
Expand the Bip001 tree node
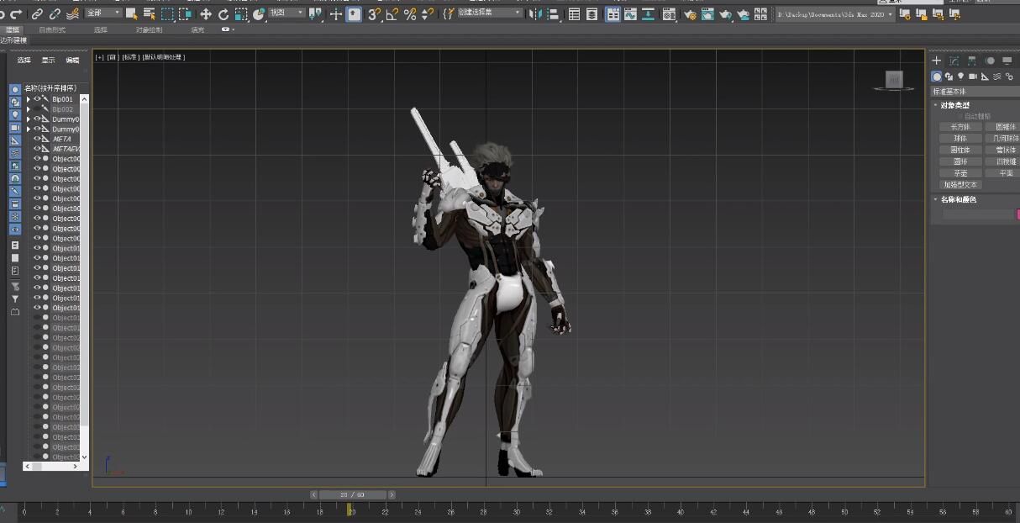click(28, 99)
